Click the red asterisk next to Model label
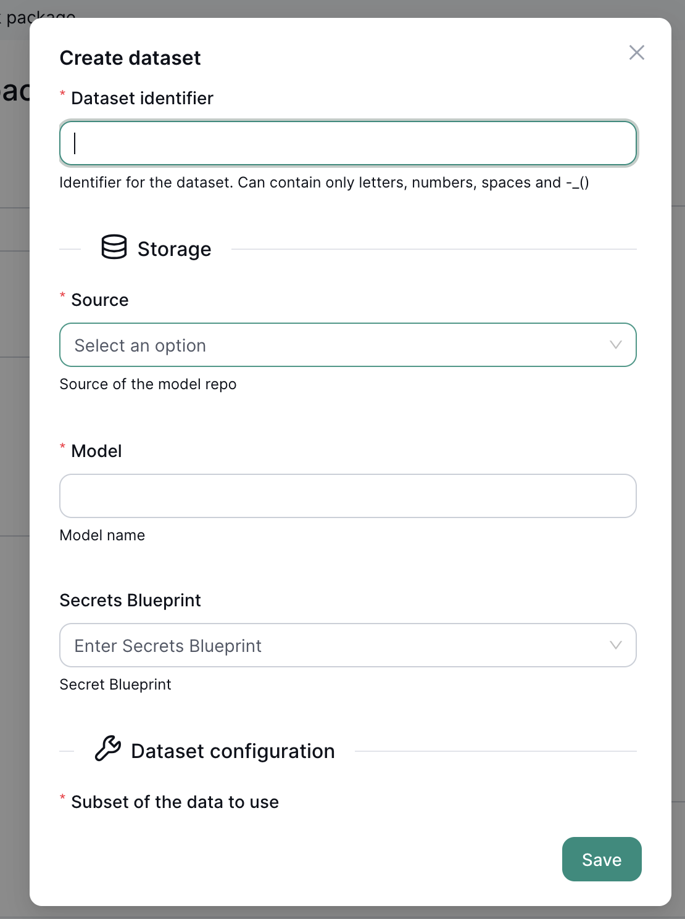 (62, 446)
